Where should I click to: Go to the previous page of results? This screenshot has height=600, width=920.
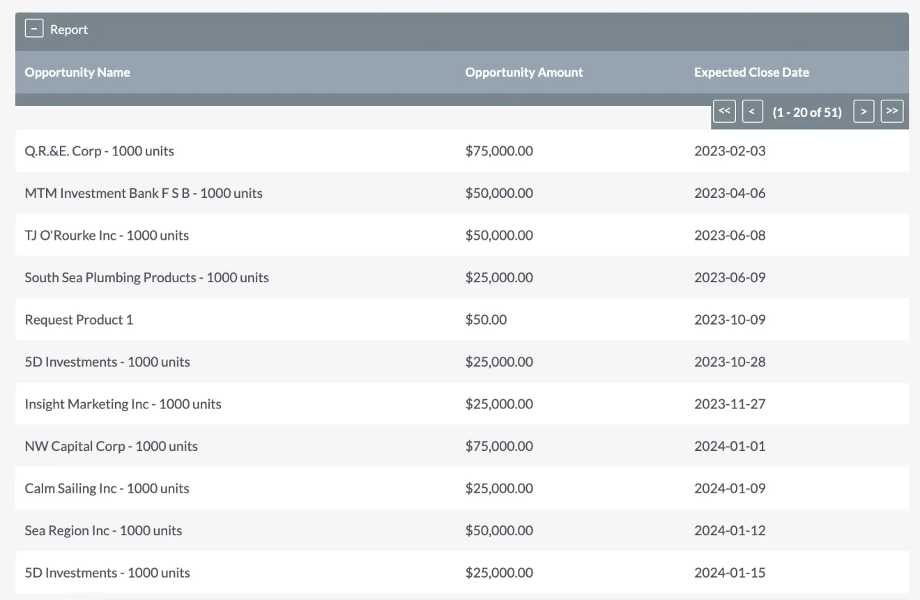pyautogui.click(x=752, y=111)
